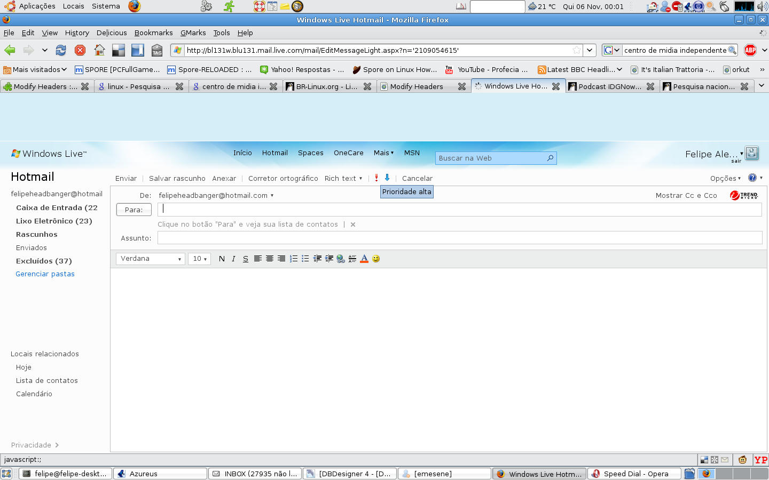769x480 pixels.
Task: Insert horizontal line icon in editor
Action: 352,259
